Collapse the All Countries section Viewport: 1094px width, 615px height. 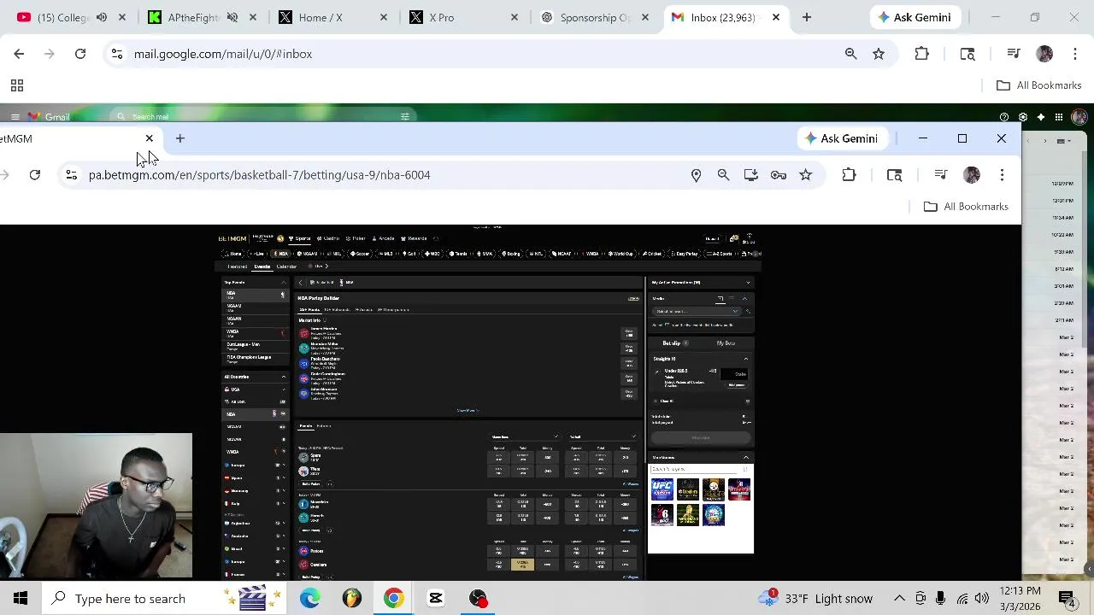pyautogui.click(x=284, y=377)
